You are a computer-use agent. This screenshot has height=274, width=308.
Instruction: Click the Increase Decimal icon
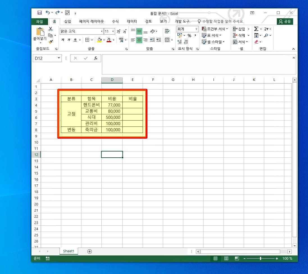[179, 42]
